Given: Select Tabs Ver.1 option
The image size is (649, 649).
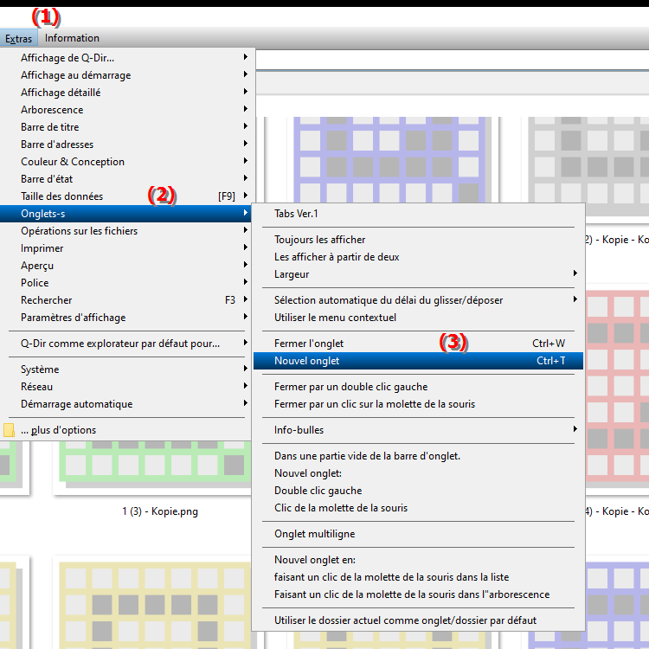Looking at the screenshot, I should pyautogui.click(x=419, y=214).
